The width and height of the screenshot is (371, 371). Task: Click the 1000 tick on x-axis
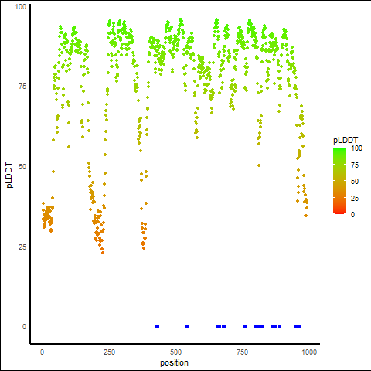point(309,352)
